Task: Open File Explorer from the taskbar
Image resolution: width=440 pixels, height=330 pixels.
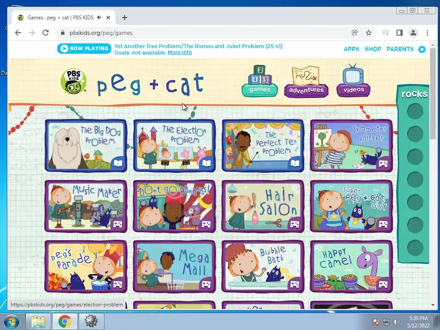Action: coord(38,321)
